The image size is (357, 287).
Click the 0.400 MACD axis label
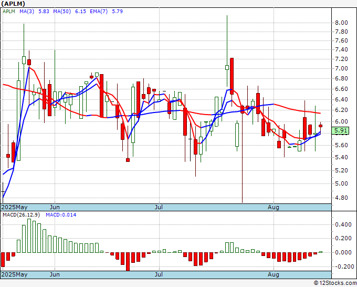point(343,225)
